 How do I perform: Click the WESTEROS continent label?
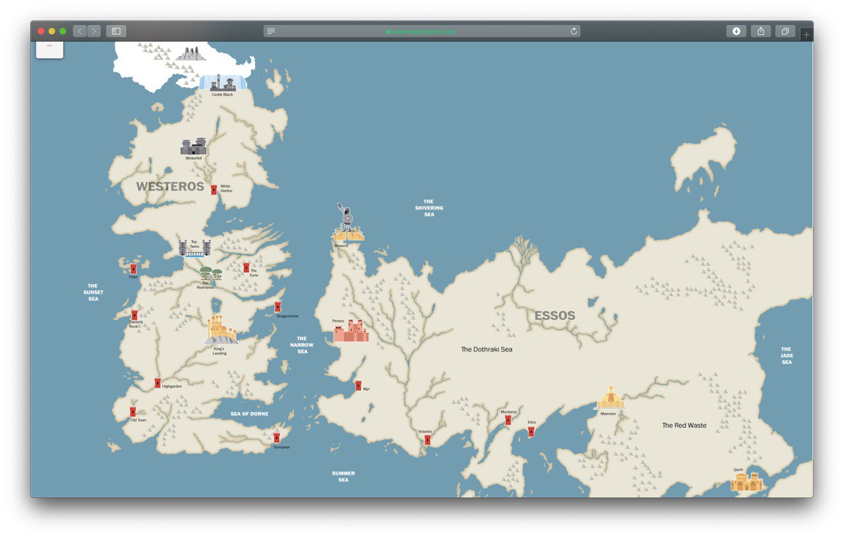coord(170,187)
